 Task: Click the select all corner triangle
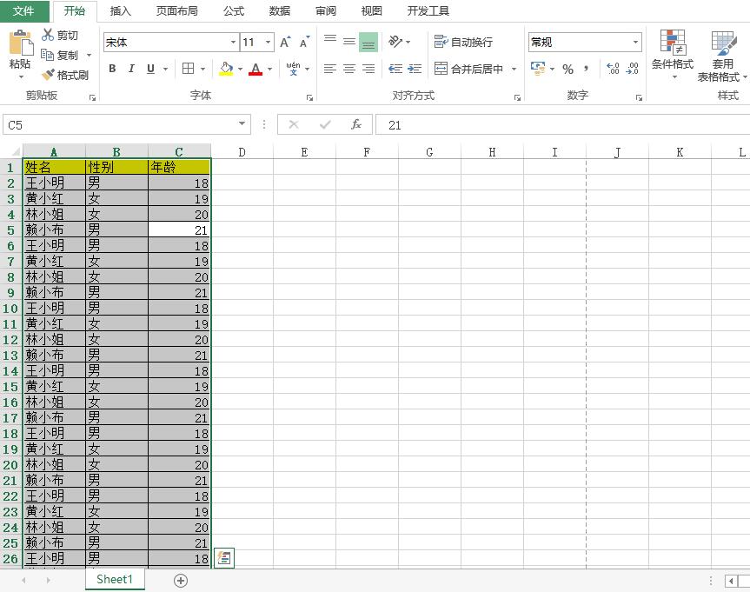[16, 152]
